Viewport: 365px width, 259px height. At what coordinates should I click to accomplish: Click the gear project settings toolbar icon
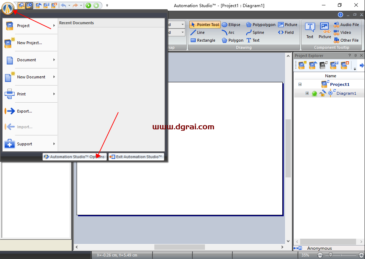pos(29,5)
